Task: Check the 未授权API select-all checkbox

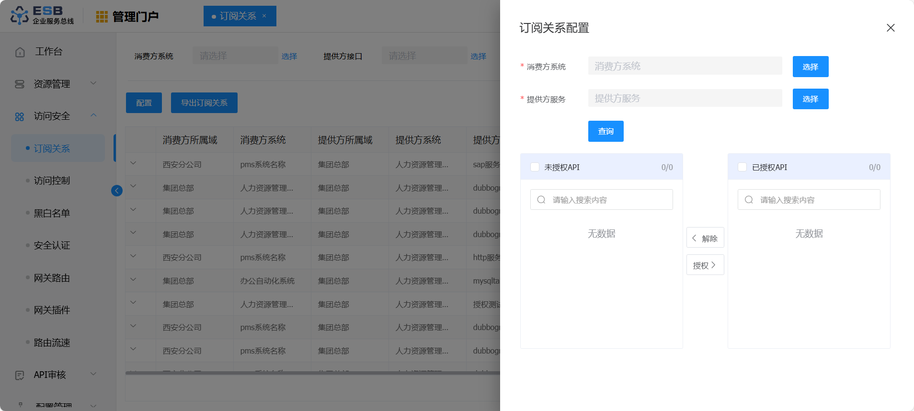Action: (x=535, y=167)
